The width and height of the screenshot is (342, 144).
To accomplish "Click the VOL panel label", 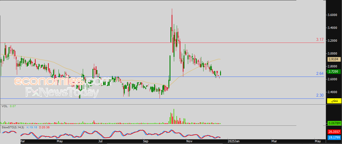I will tap(4, 106).
